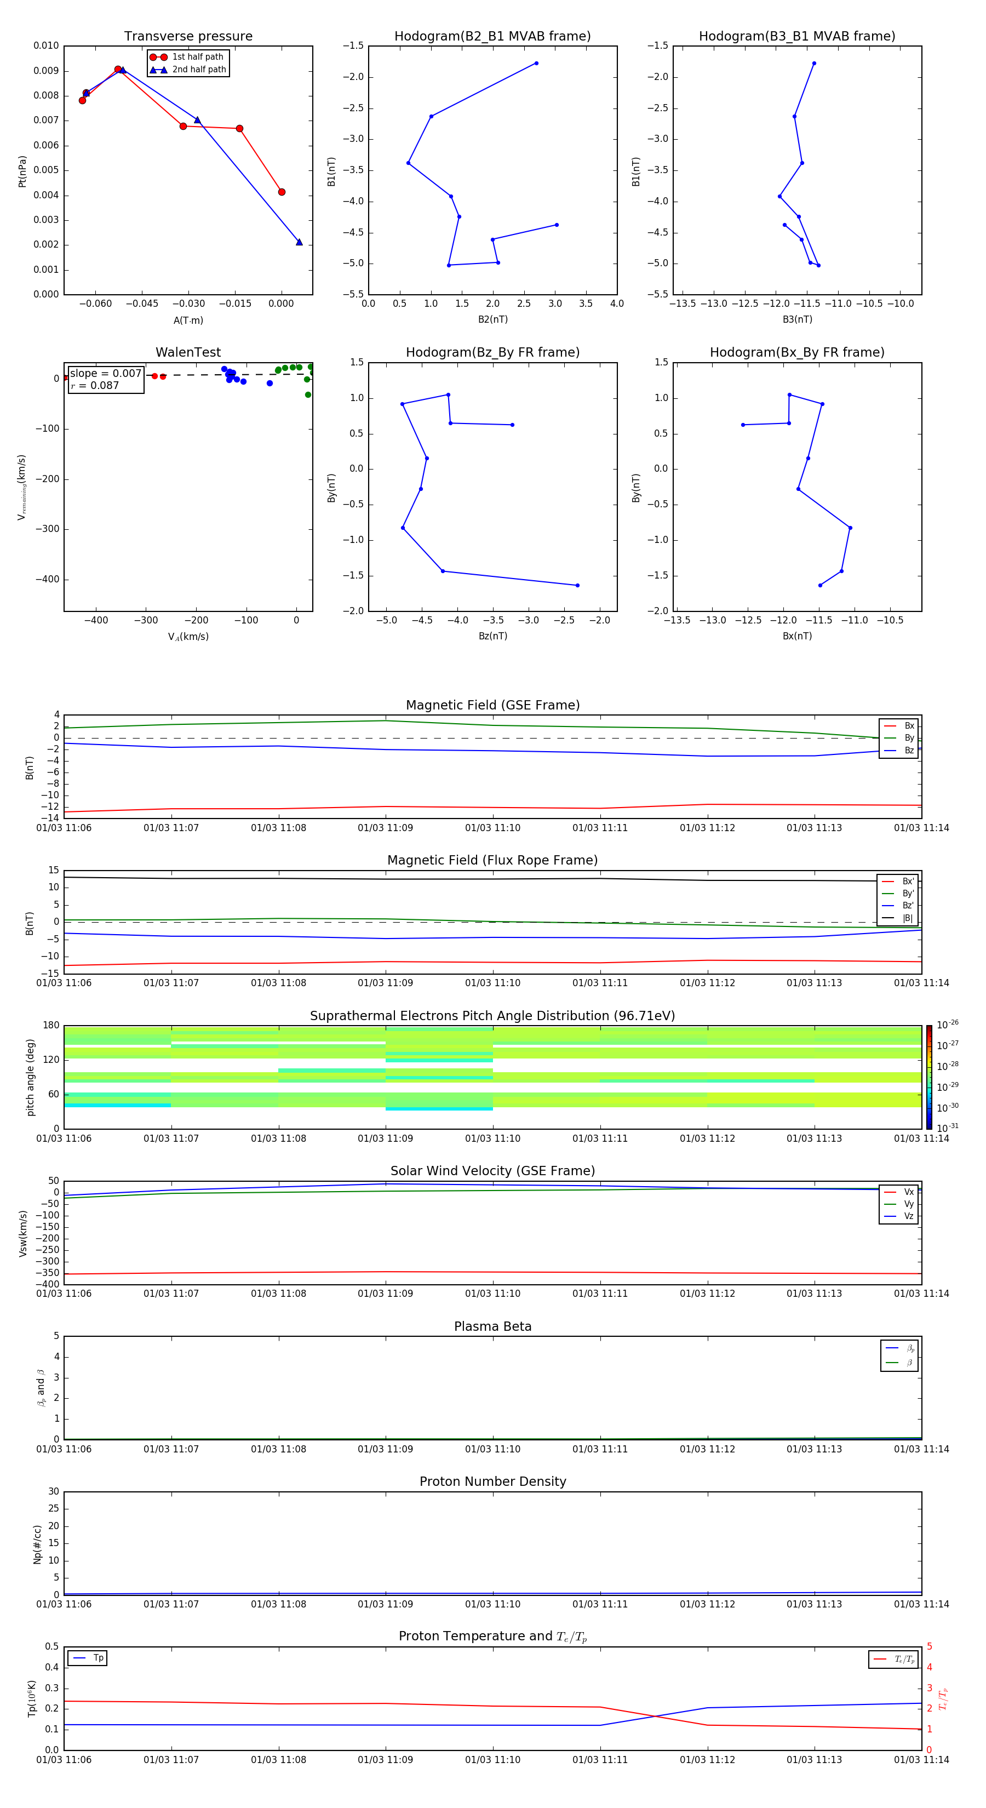Click the 10^-31 colorbar label
Screen dimensions: 986x1808
coord(948,1128)
